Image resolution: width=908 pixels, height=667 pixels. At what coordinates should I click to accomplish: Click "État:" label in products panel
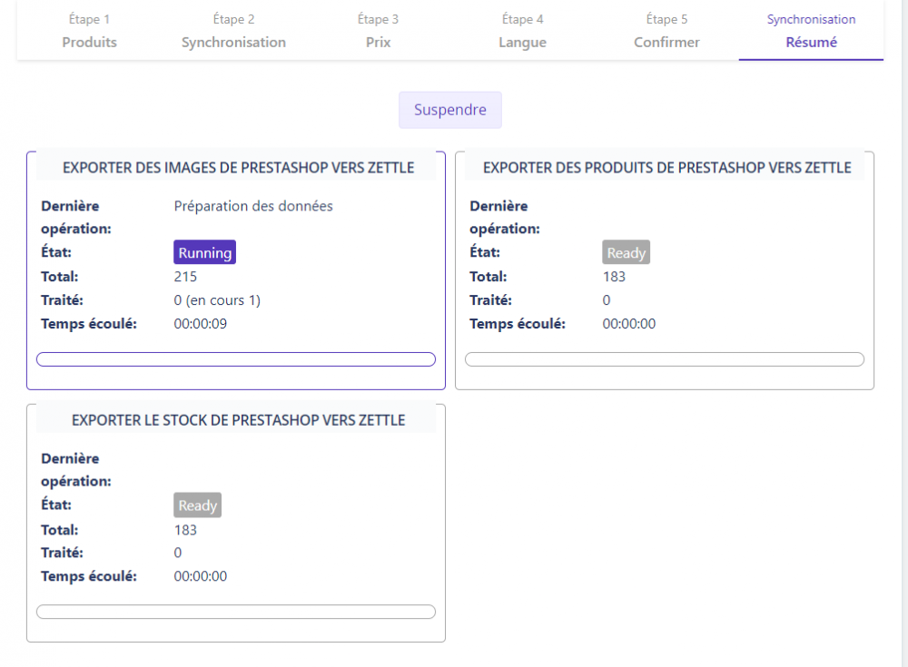[485, 252]
